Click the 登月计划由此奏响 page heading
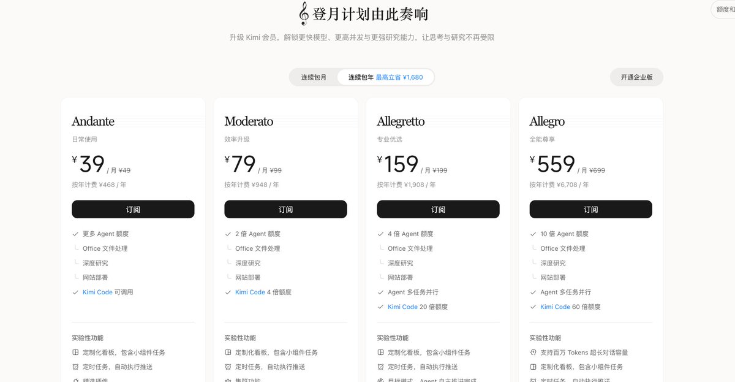 [371, 14]
